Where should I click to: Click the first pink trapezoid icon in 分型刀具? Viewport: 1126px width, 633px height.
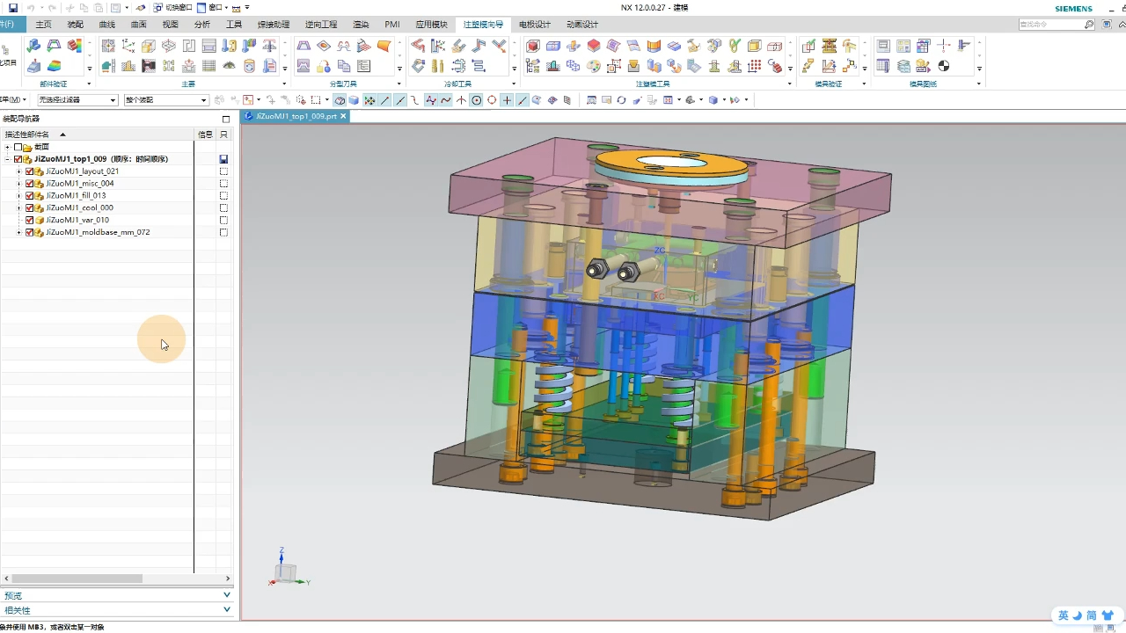(303, 46)
